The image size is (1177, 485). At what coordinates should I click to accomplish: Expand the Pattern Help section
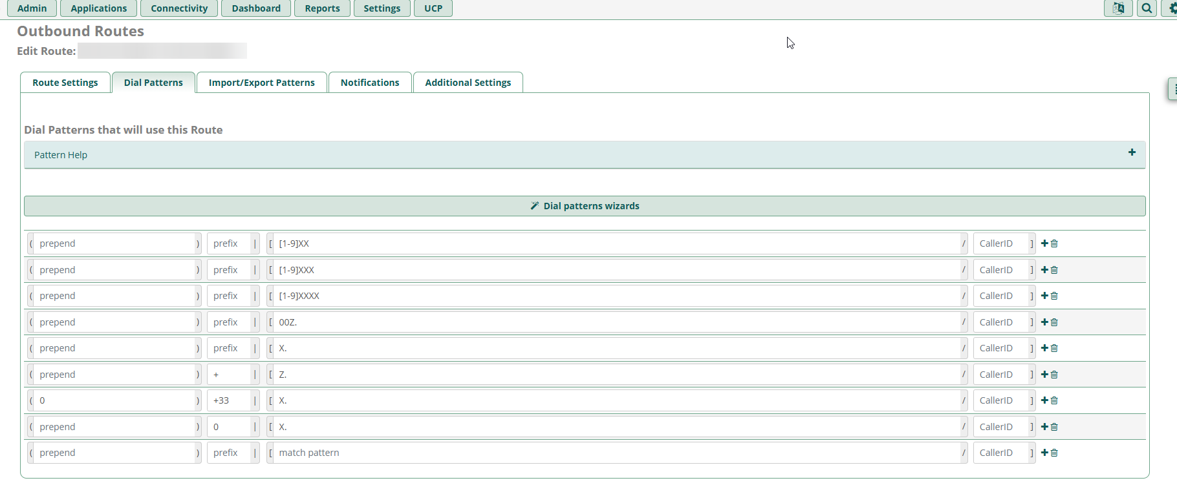1132,152
